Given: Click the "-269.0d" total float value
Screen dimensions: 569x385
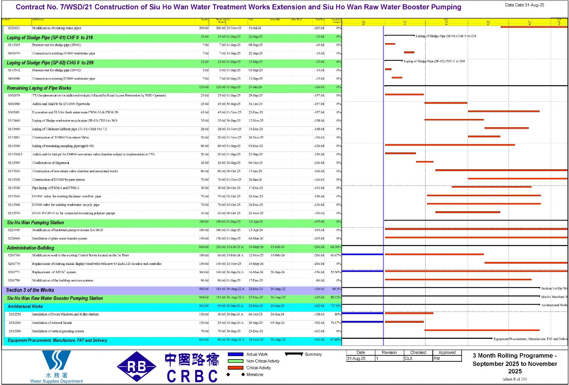Looking at the screenshot, I should pyautogui.click(x=319, y=28).
